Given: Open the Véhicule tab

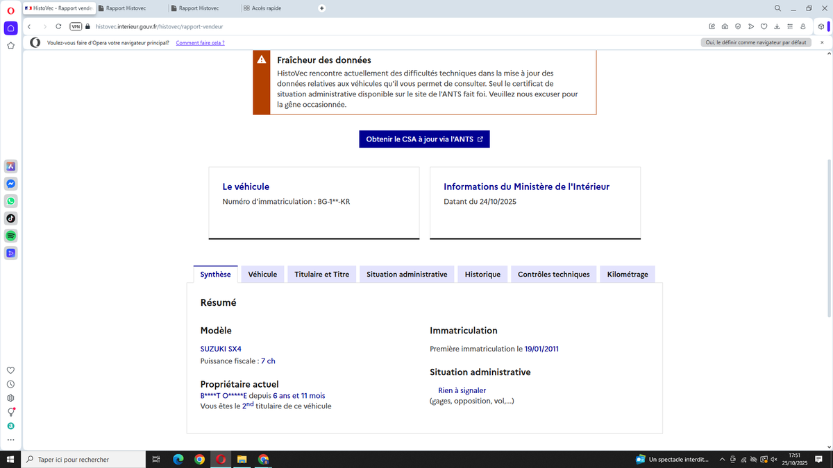Looking at the screenshot, I should (x=262, y=275).
